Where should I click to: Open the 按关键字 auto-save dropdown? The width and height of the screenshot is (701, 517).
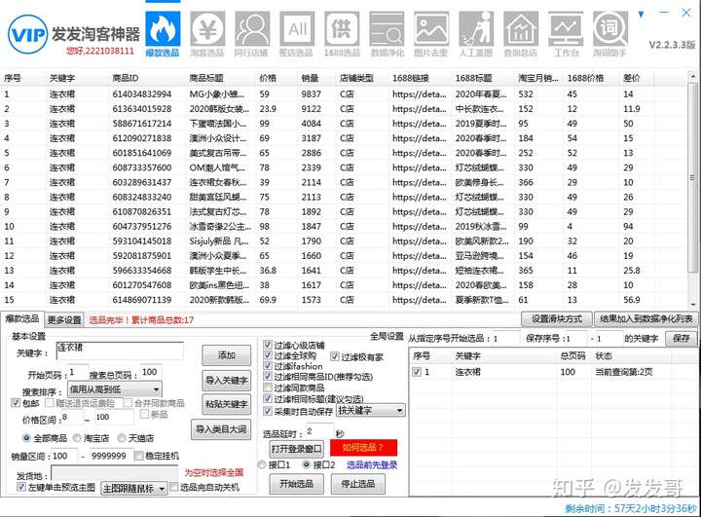[371, 410]
